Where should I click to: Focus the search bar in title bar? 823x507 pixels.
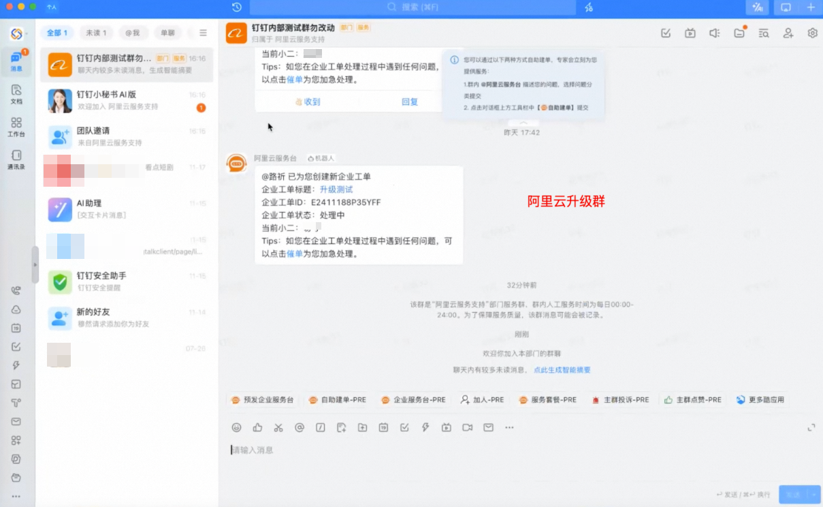413,7
